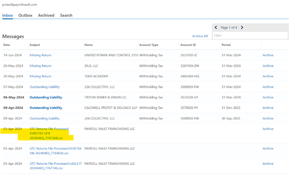This screenshot has width=300, height=175.
Task: Open the Inbox tab
Action: [x=8, y=15]
